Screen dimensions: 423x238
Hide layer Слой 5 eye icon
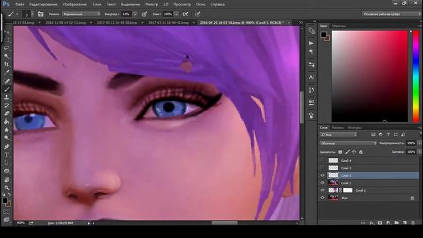point(323,175)
